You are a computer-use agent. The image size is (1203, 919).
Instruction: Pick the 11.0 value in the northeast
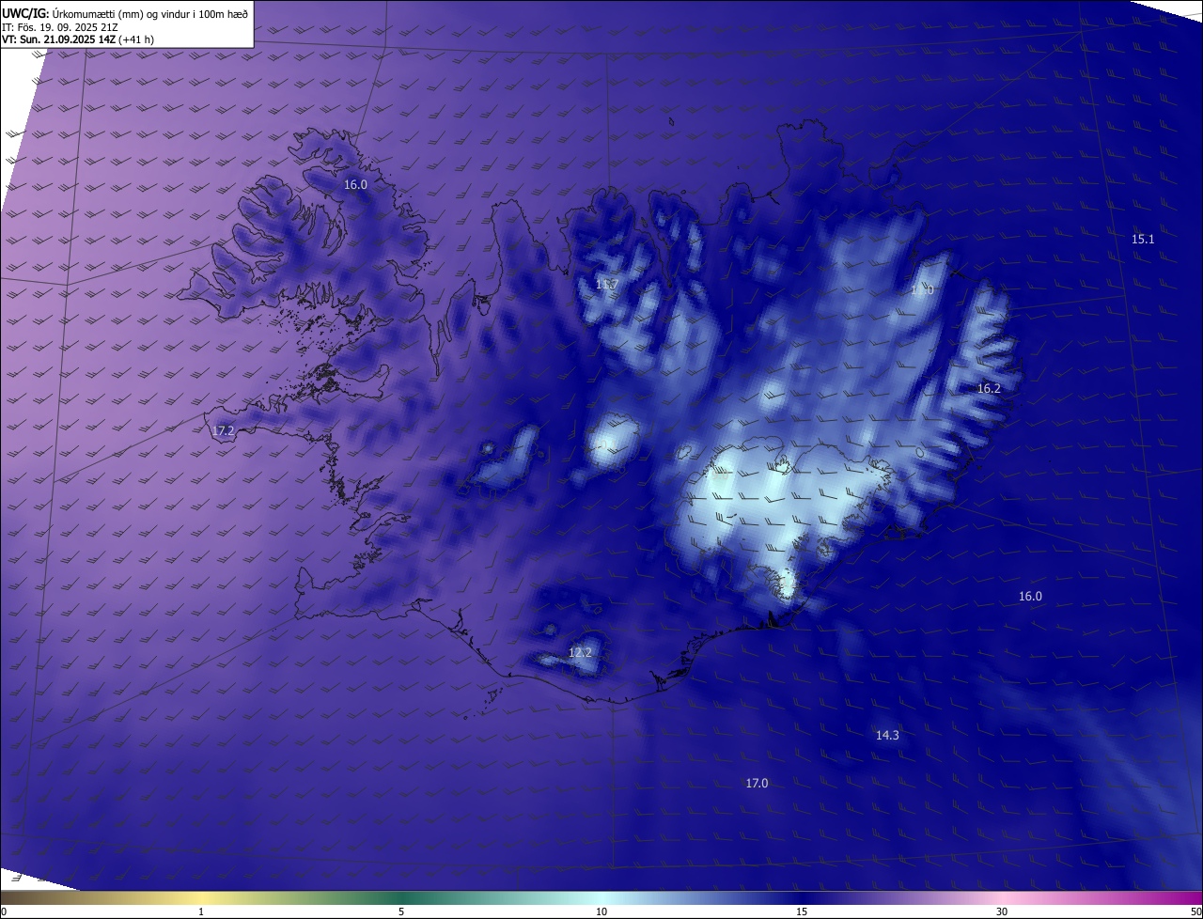point(922,290)
